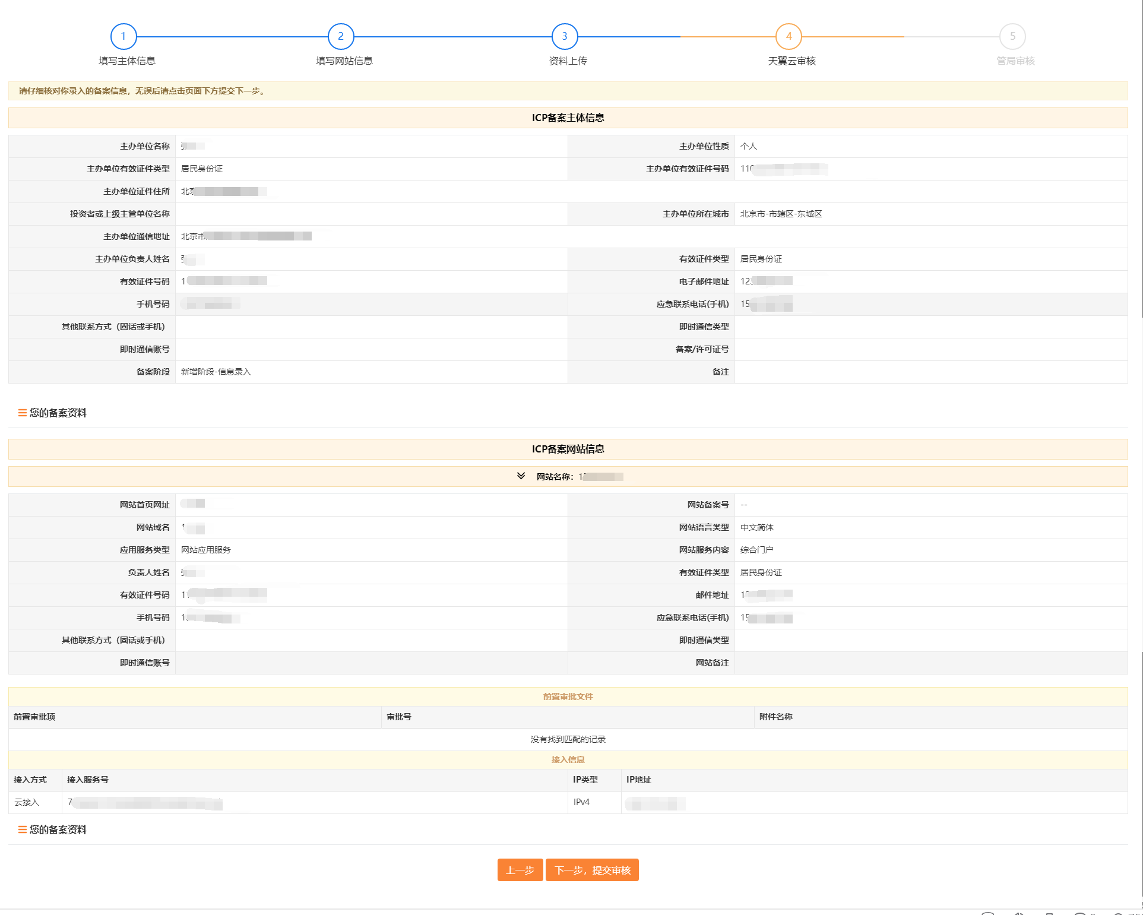This screenshot has height=915, width=1143.
Task: Click step 4 circle 天翼云审核
Action: coord(789,36)
